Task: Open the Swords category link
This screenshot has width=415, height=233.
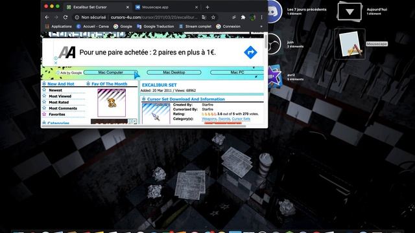Action: pyautogui.click(x=224, y=119)
